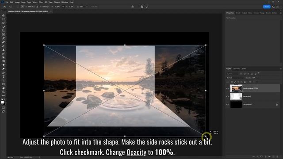Select the Pen tool
The image size is (283, 159).
(3, 73)
